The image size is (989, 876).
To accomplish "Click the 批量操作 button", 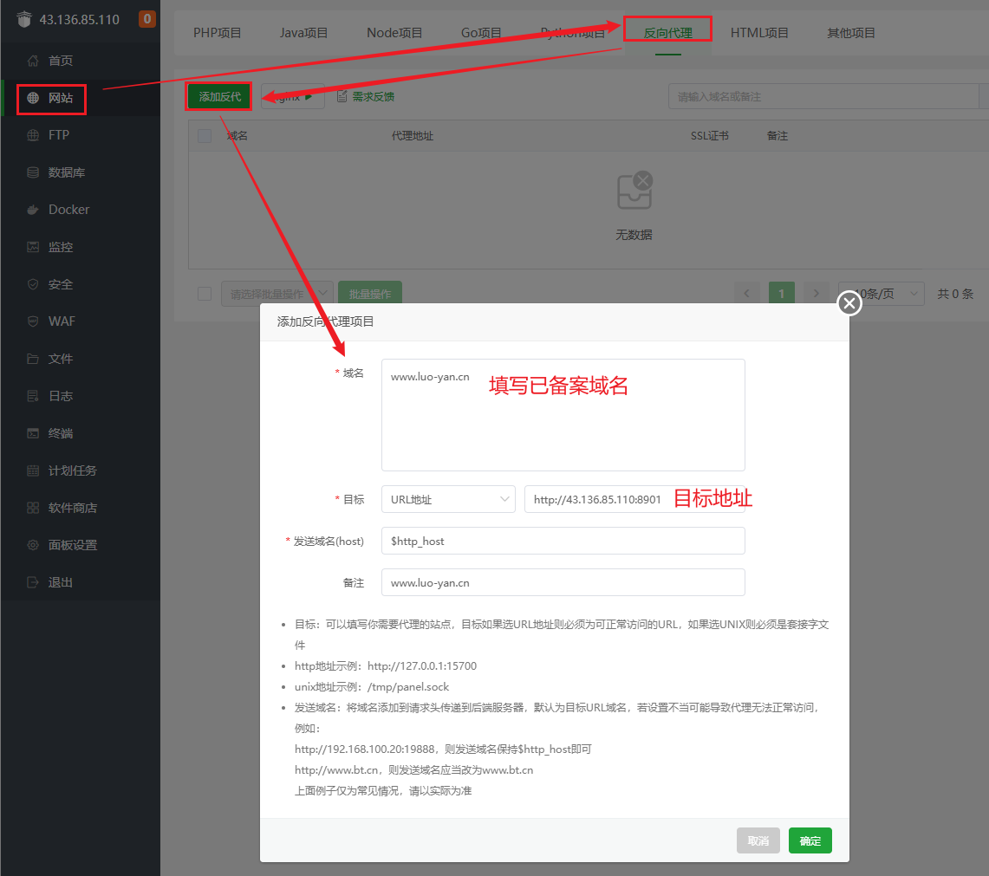I will coord(369,293).
